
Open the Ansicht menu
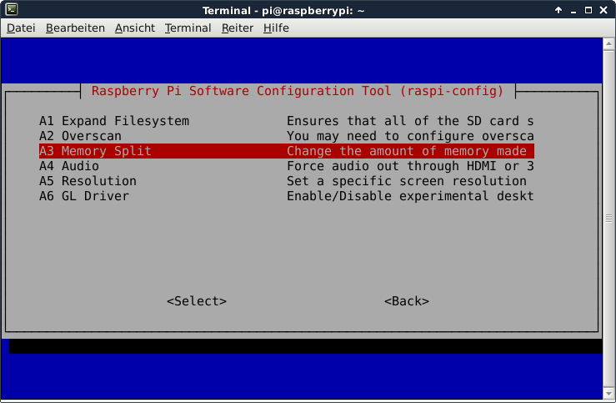(x=135, y=28)
